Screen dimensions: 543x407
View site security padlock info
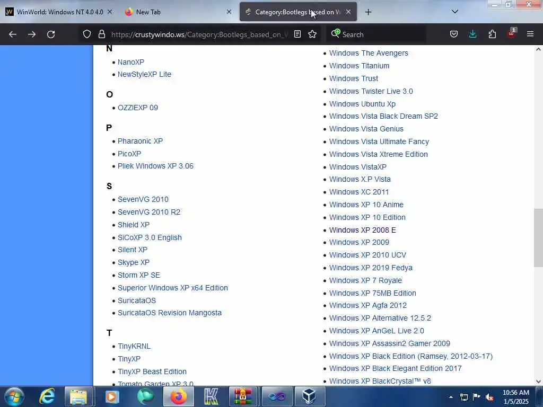tap(101, 34)
